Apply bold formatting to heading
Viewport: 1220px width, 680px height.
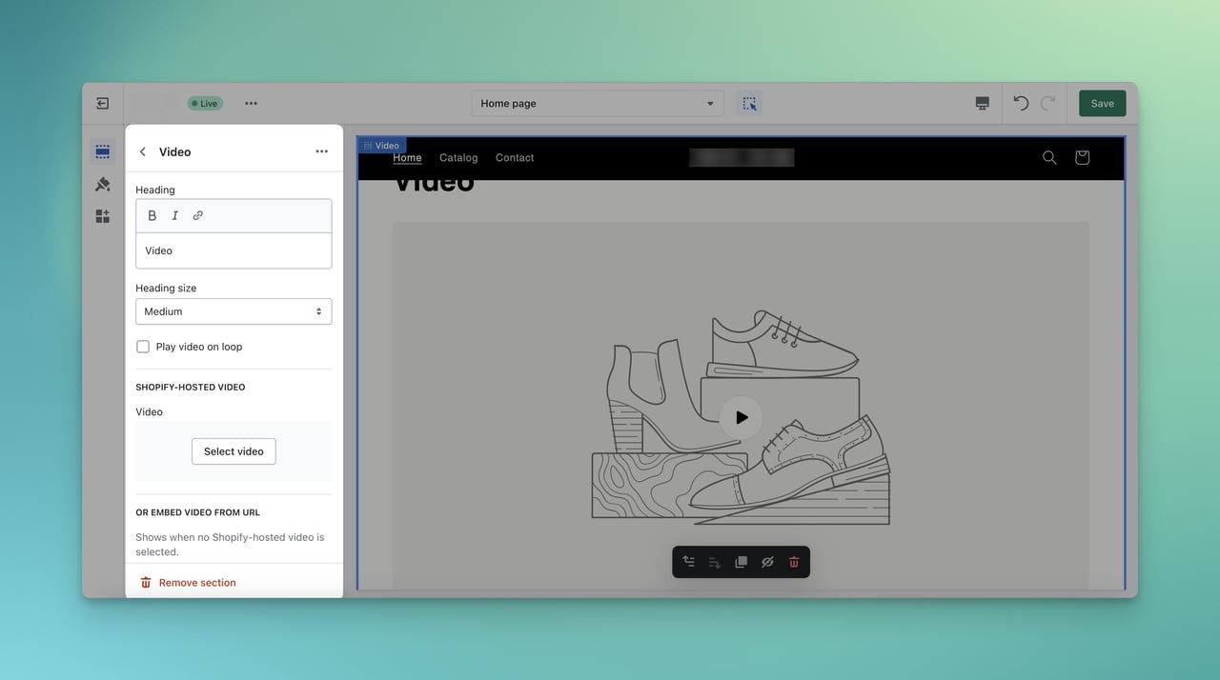tap(152, 215)
